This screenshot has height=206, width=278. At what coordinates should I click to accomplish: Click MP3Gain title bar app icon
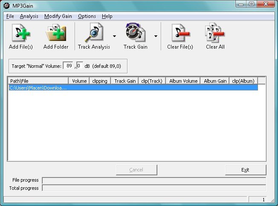pos(6,6)
